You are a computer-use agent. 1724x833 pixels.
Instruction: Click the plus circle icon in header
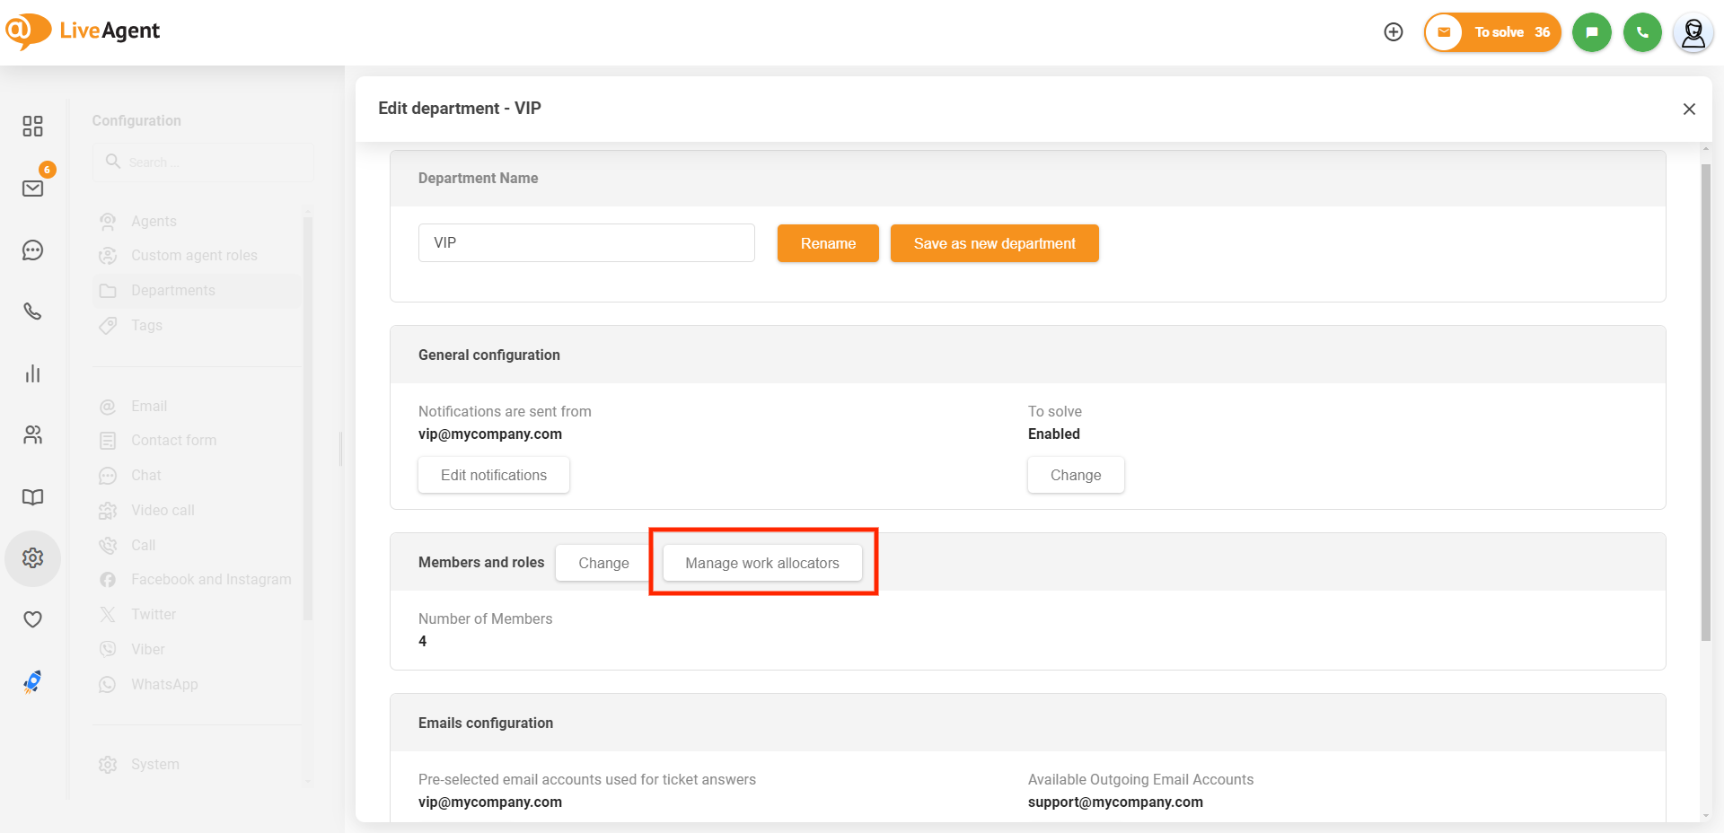pos(1393,32)
